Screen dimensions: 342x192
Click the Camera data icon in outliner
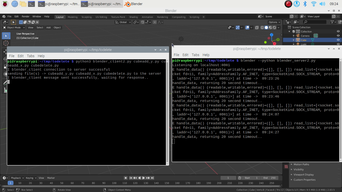click(316, 36)
